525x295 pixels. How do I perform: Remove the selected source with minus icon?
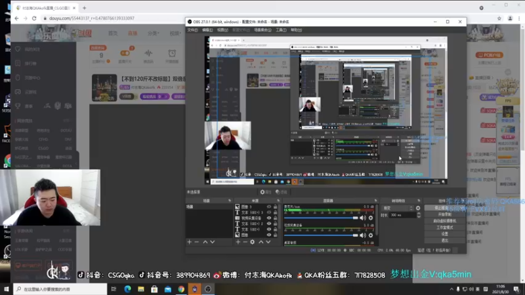[x=245, y=242]
